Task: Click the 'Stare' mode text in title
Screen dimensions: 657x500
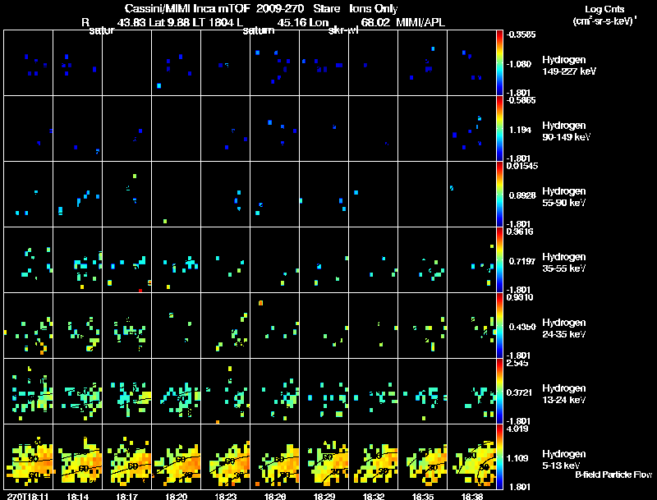Action: pos(326,8)
